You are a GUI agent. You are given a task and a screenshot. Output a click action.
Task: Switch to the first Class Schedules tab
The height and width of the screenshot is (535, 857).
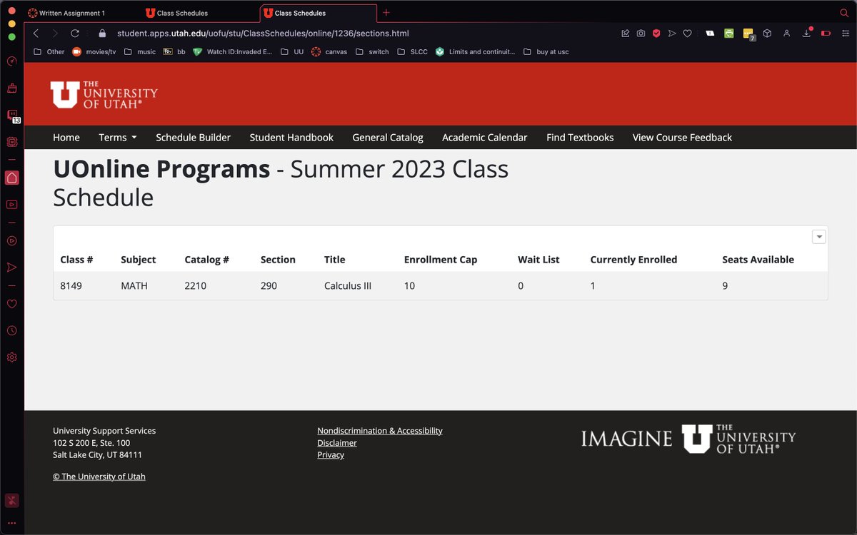(200, 13)
